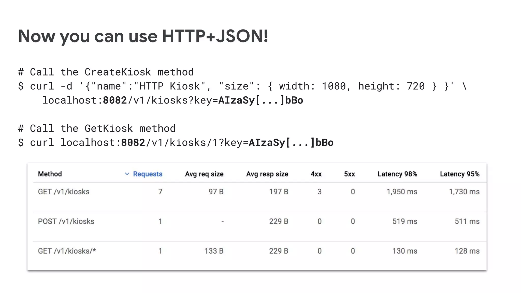Click the 7 requests value
Viewport: 521px width, 293px height.
click(x=160, y=192)
